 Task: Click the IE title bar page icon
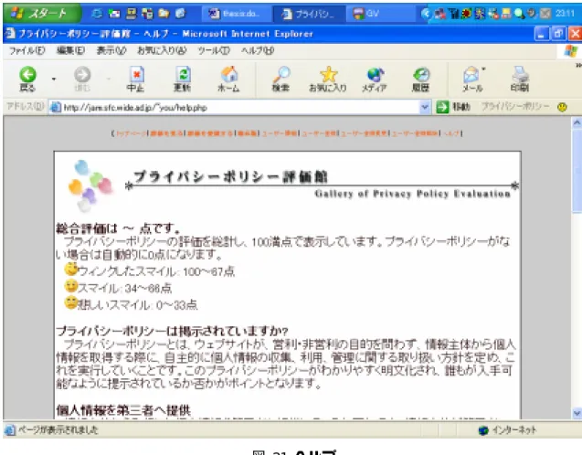[10, 34]
